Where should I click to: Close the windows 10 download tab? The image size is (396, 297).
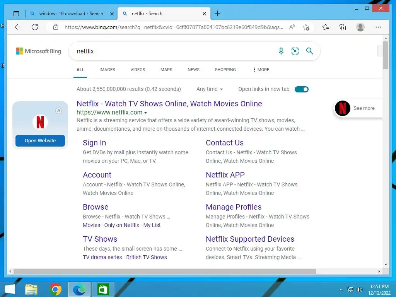click(112, 14)
